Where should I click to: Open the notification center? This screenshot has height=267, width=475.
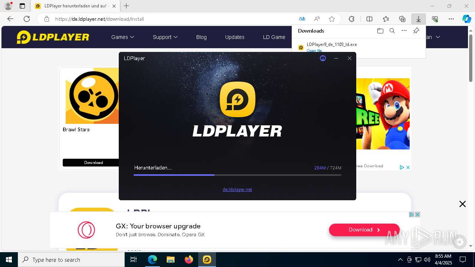click(x=463, y=260)
